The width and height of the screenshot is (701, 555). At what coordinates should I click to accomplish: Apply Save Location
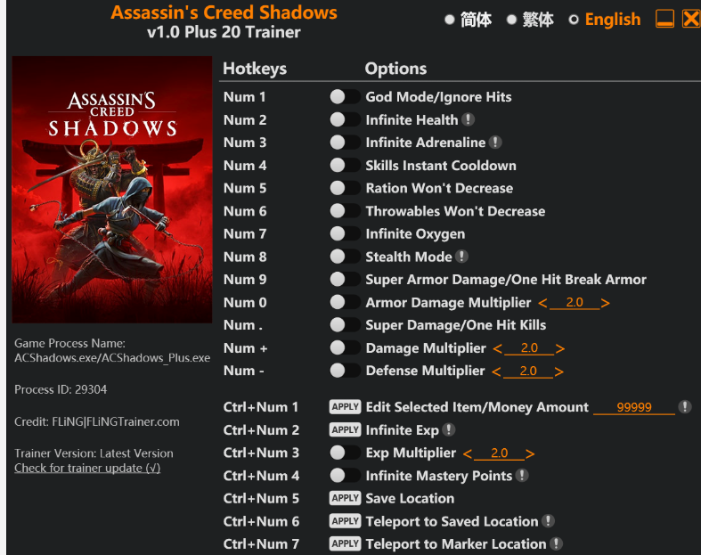coord(345,498)
